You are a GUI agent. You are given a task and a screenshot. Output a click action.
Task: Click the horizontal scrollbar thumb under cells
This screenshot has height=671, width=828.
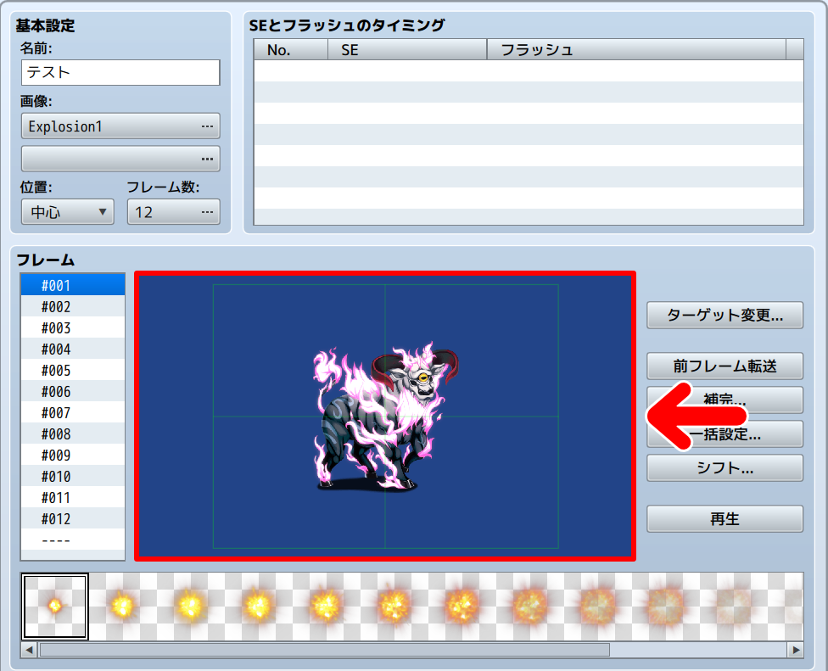click(325, 650)
